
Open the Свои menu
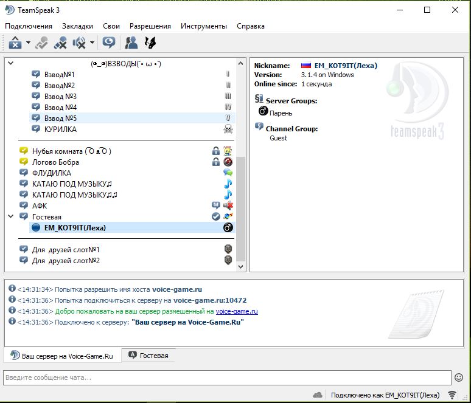[111, 26]
